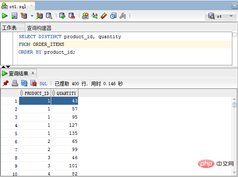Sort by the QUANTITY column header
This screenshot has width=238, height=177.
click(65, 93)
